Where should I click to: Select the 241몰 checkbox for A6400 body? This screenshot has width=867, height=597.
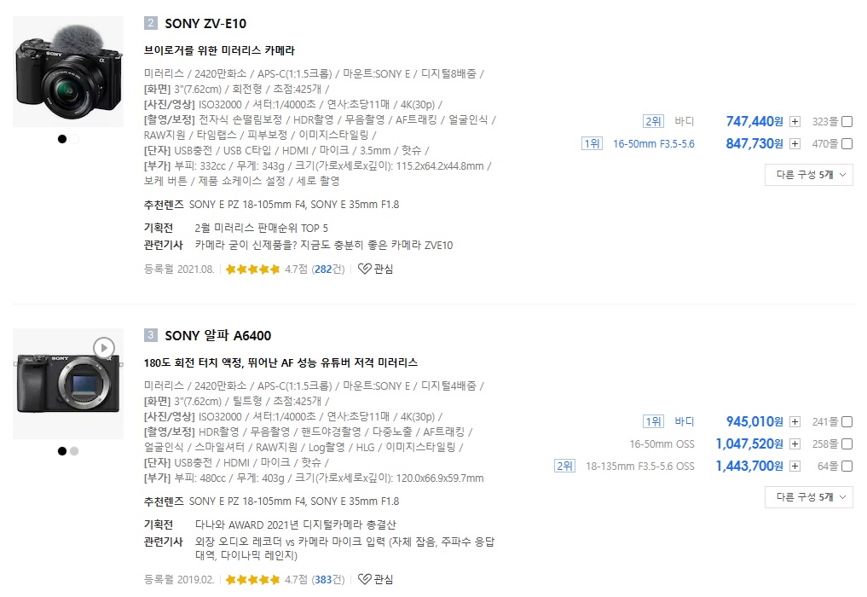(847, 422)
